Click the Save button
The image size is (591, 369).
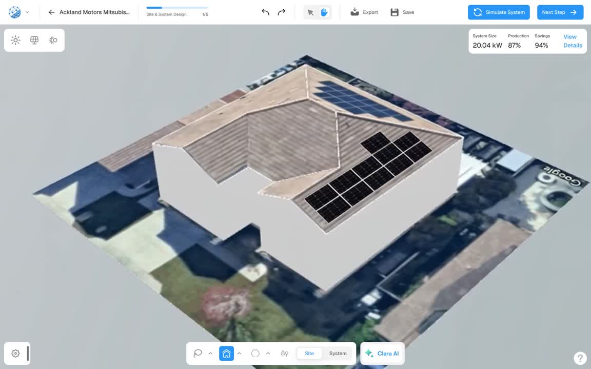pyautogui.click(x=402, y=12)
